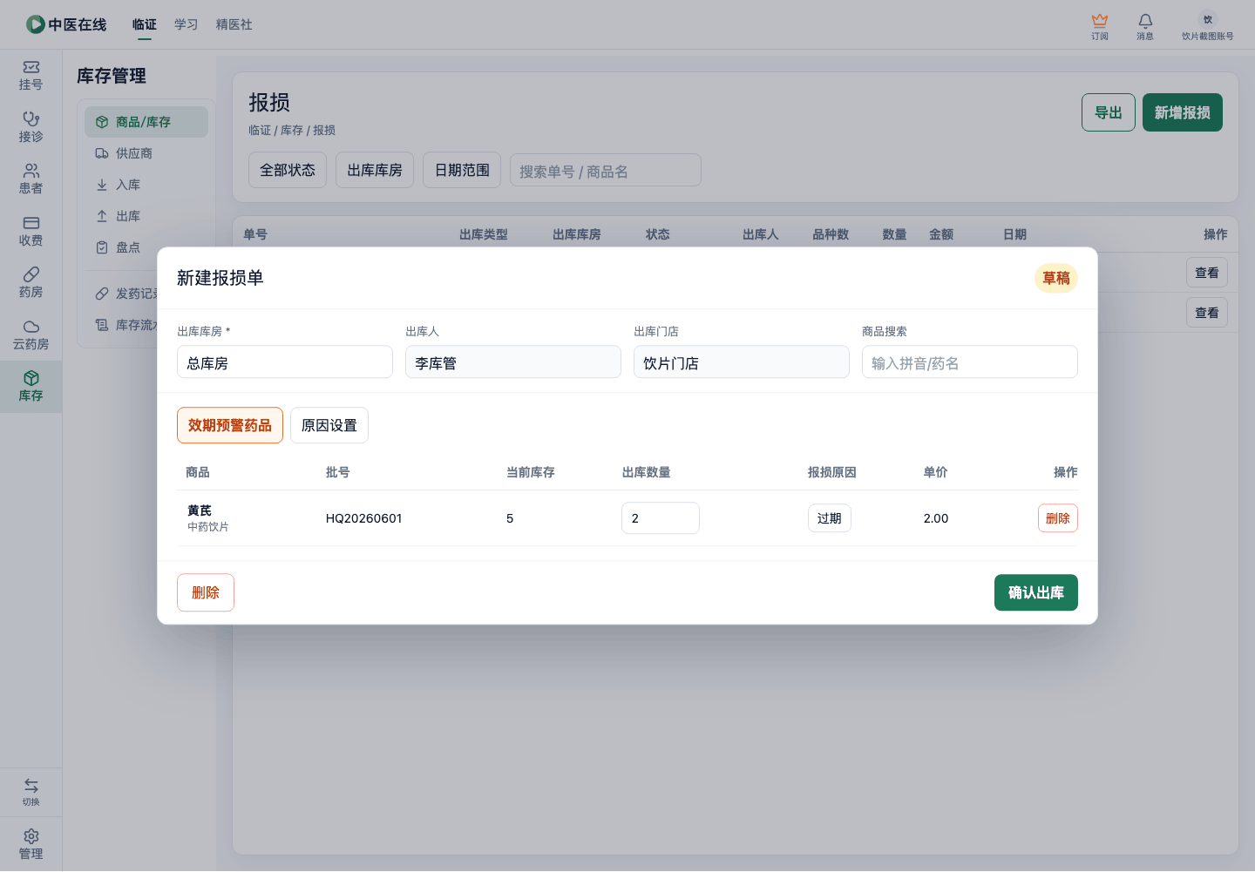1255x872 pixels.
Task: Click the 导出 export button
Action: tap(1109, 112)
